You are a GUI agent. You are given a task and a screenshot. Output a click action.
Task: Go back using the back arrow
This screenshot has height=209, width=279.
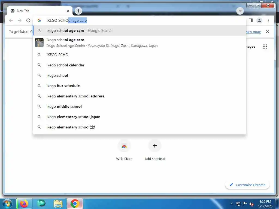tap(11, 20)
